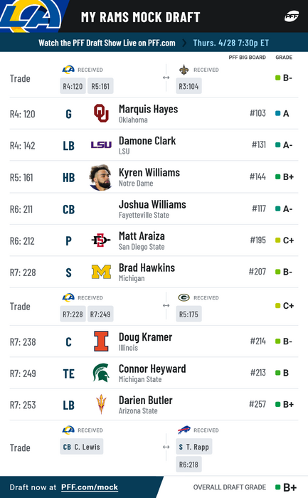Click the green overall draft grade swatch
The height and width of the screenshot is (498, 308).
pyautogui.click(x=278, y=487)
